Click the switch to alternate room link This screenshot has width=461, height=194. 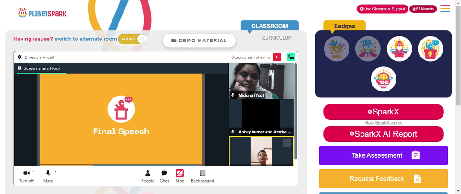click(86, 39)
